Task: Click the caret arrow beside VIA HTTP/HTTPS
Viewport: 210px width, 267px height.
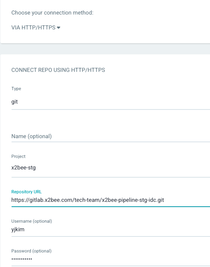Action: coord(58,28)
